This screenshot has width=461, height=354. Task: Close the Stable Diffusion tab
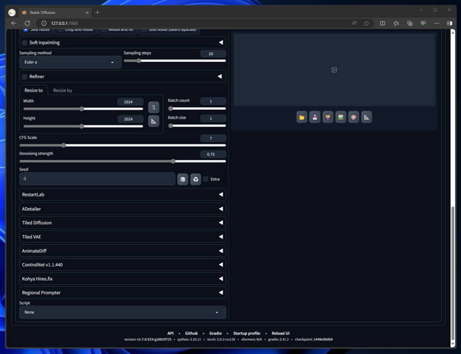(87, 13)
